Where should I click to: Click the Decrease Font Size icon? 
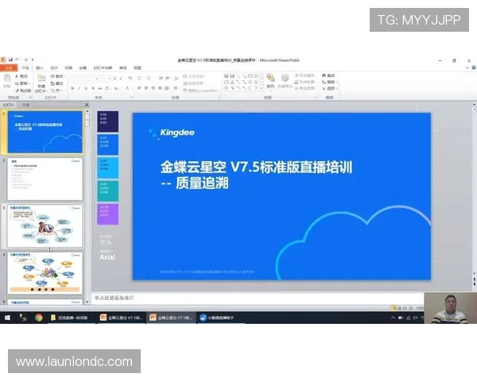click(x=121, y=79)
